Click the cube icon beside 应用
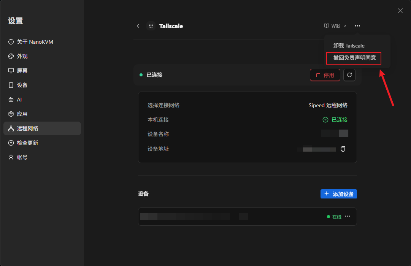411x266 pixels. point(11,114)
